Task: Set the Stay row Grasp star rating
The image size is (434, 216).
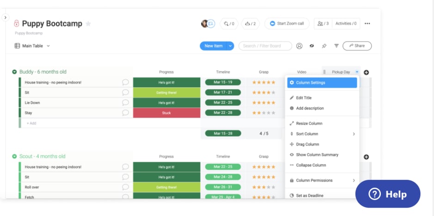Action: click(x=263, y=113)
